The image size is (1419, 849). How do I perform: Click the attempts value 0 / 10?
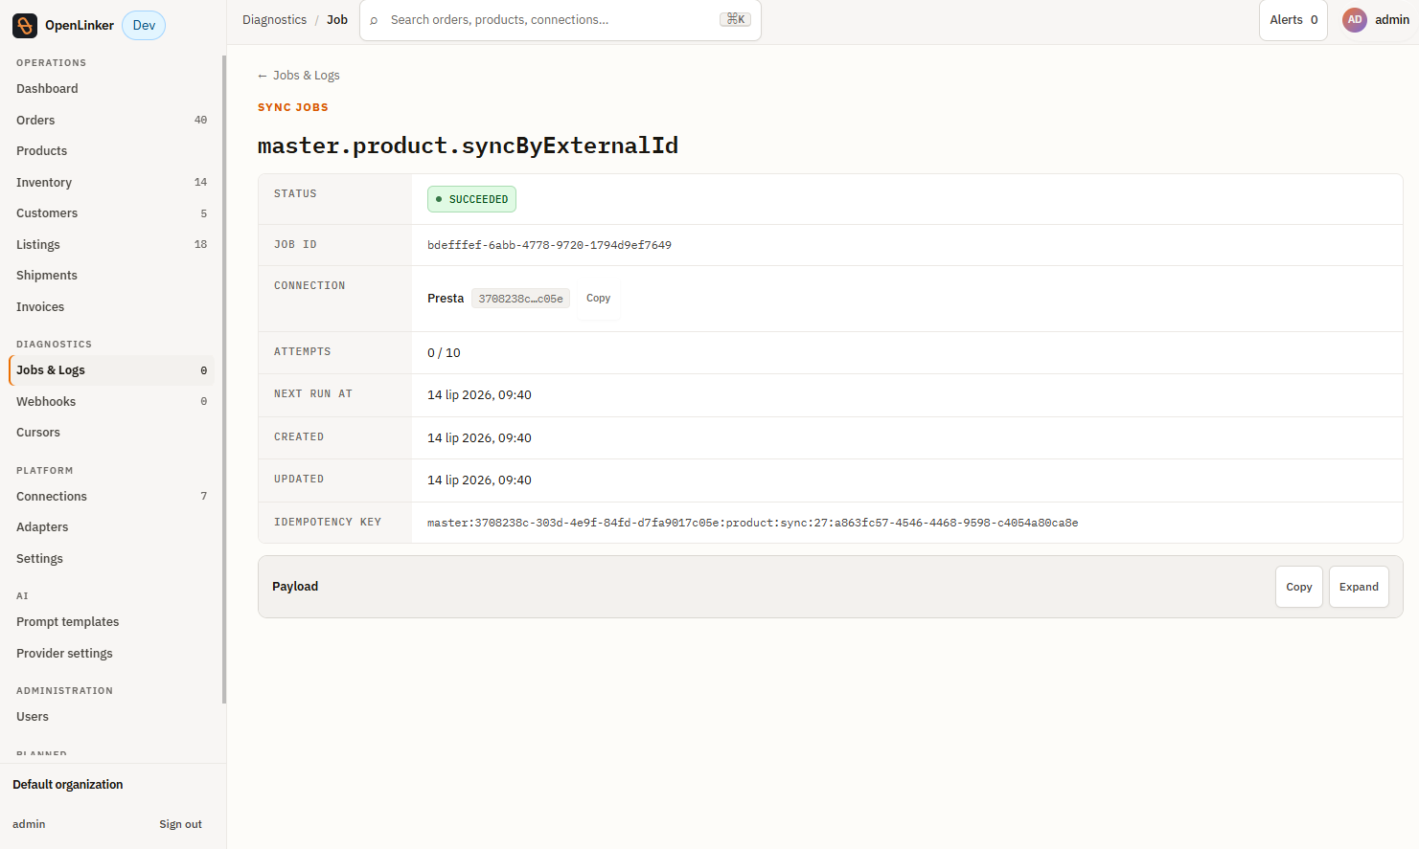(444, 353)
